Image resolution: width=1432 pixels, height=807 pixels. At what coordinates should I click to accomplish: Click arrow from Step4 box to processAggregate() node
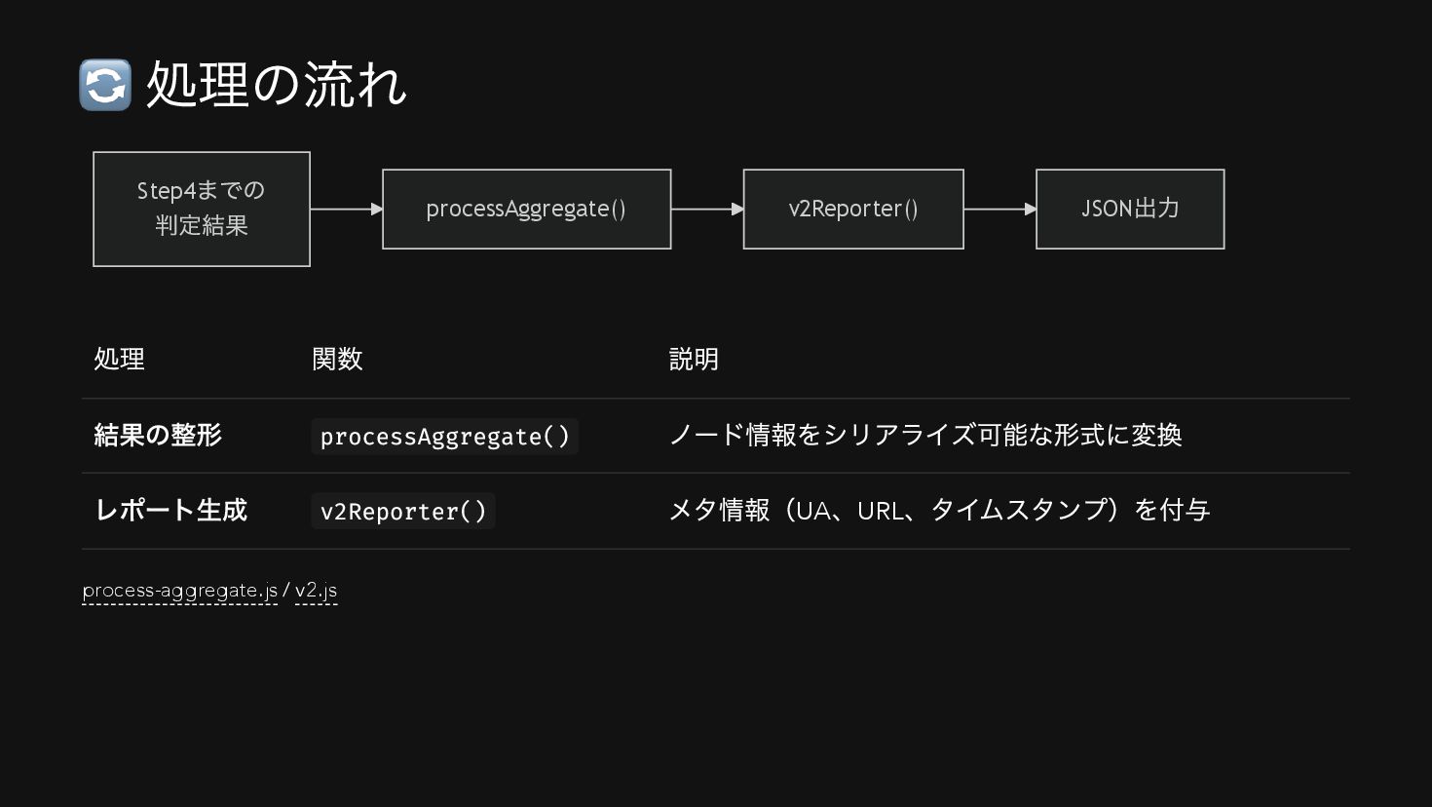(x=346, y=209)
